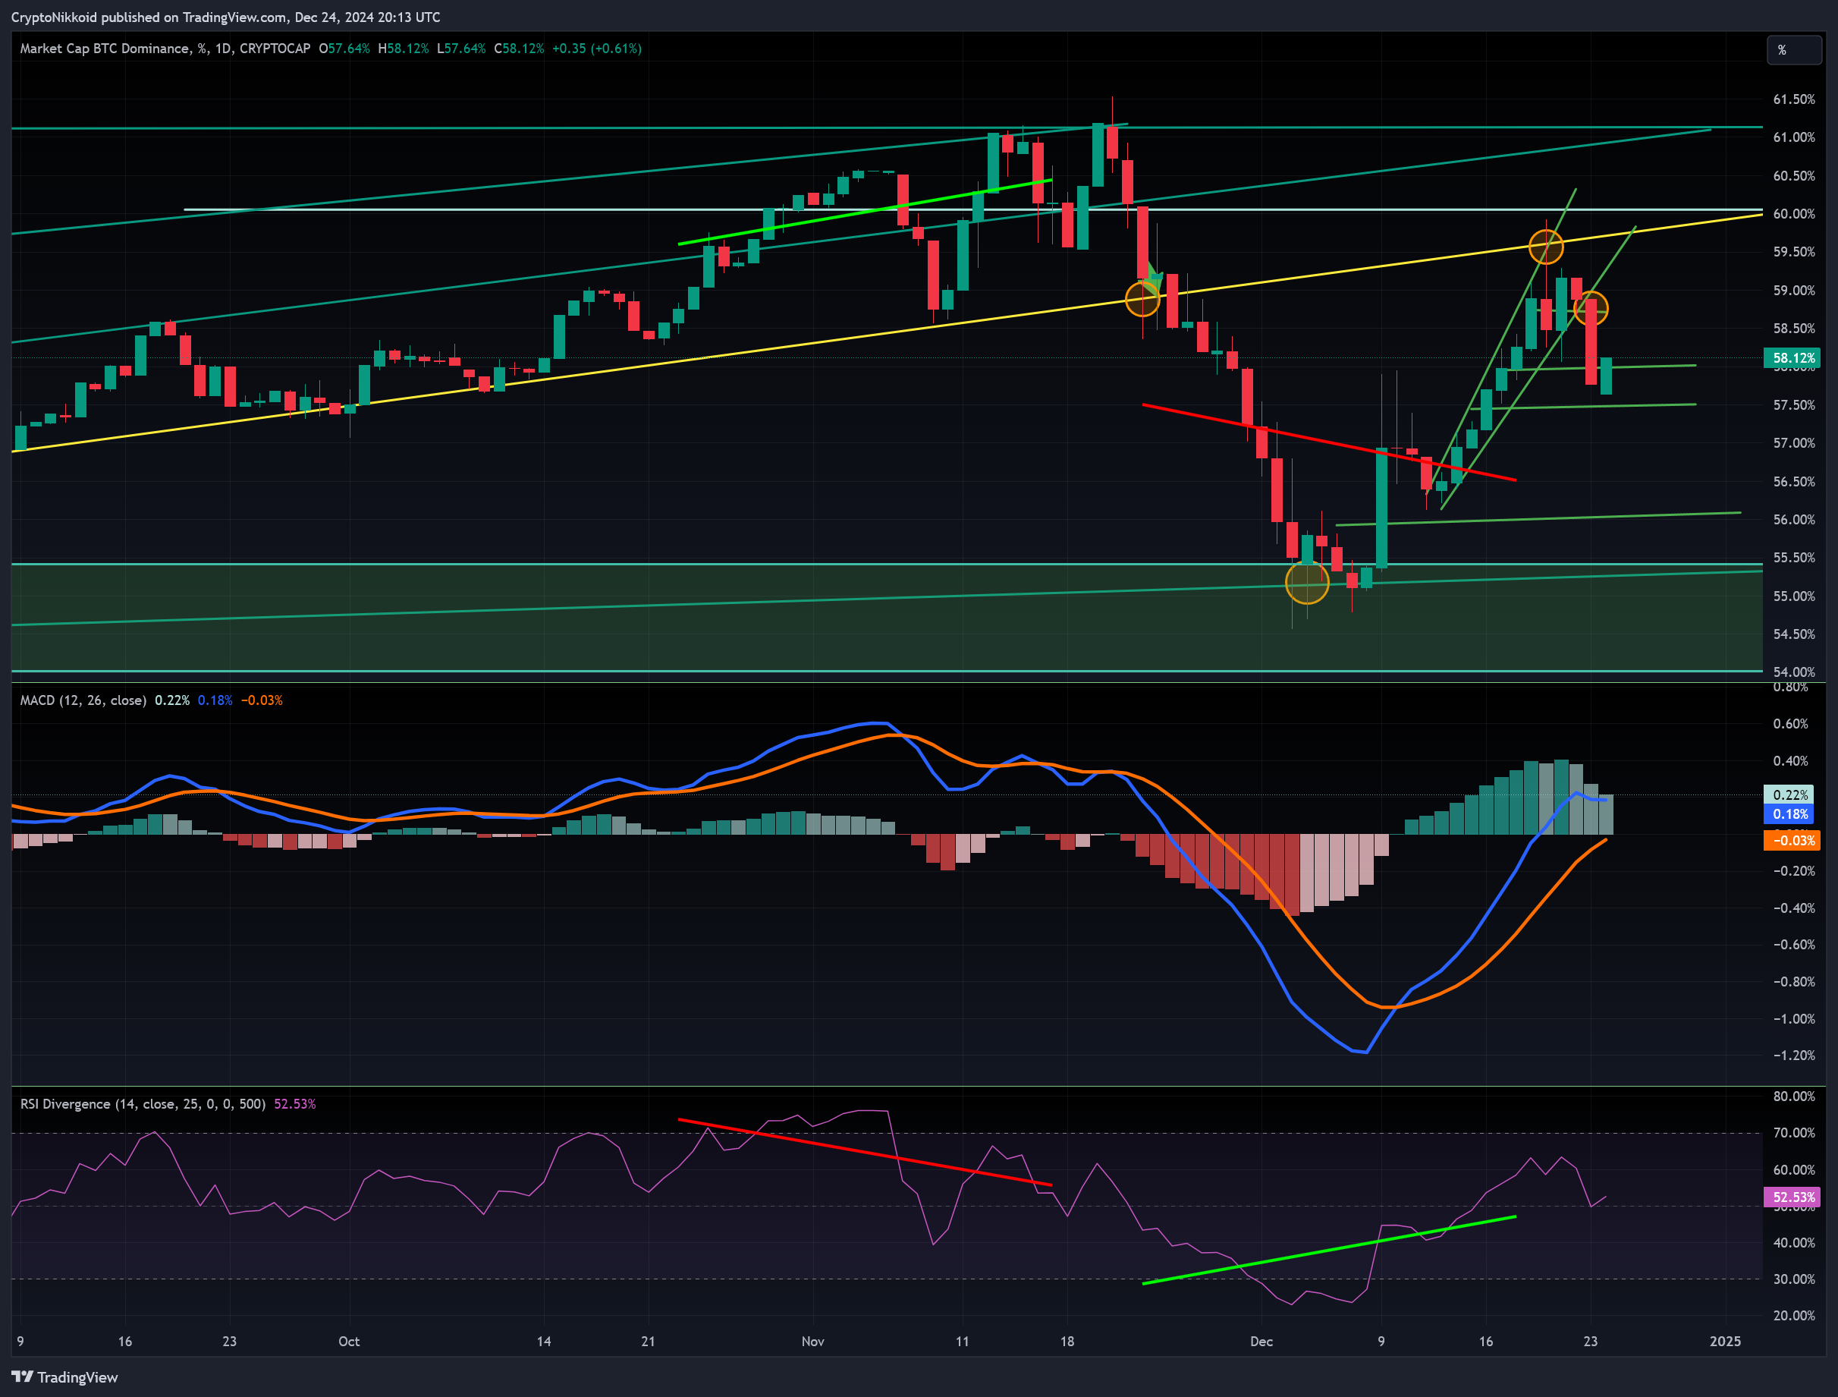
Task: Click the 2025 label on the time axis
Action: 1725,1342
